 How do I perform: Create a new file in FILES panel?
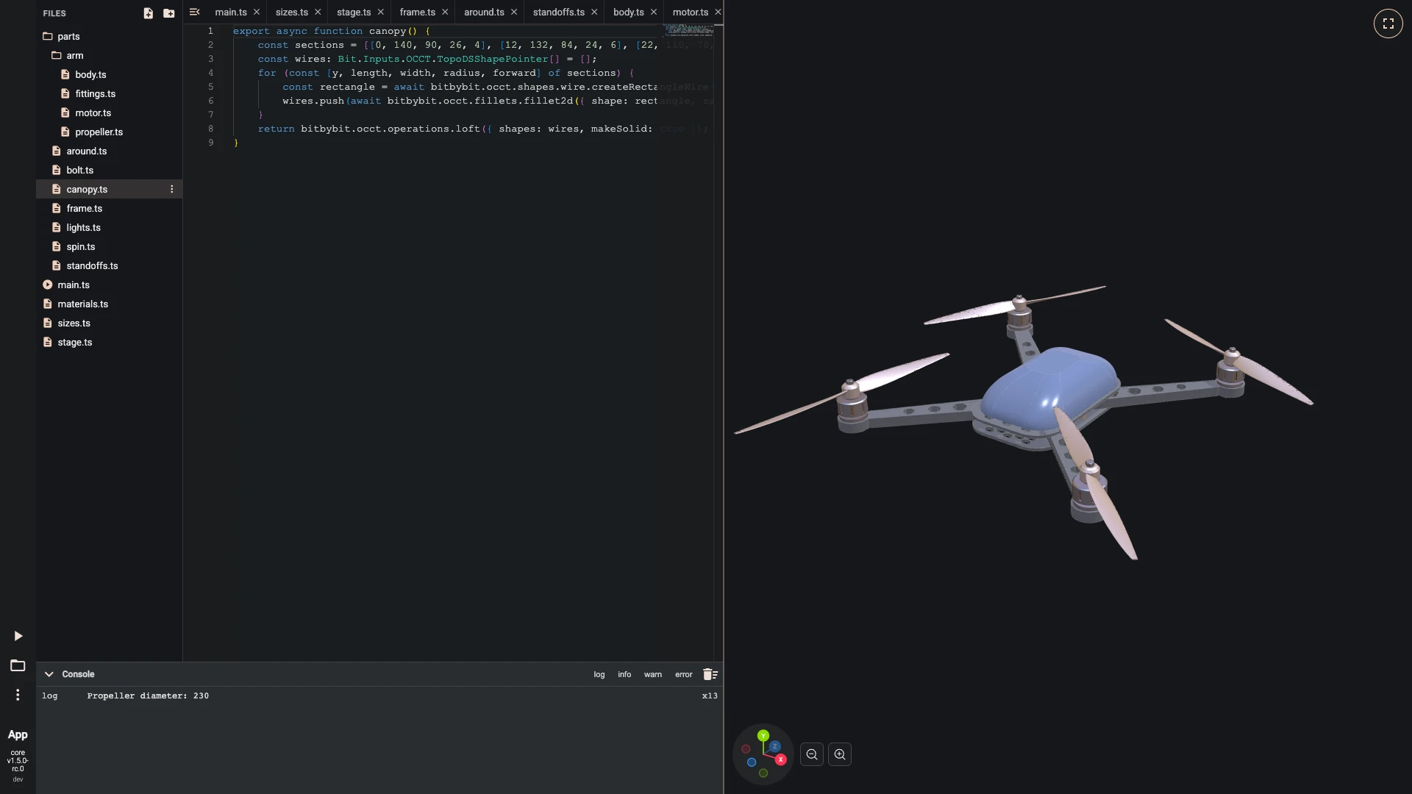coord(148,13)
